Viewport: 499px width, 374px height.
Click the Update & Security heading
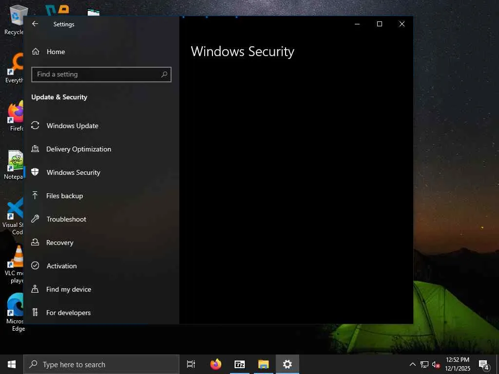point(59,97)
